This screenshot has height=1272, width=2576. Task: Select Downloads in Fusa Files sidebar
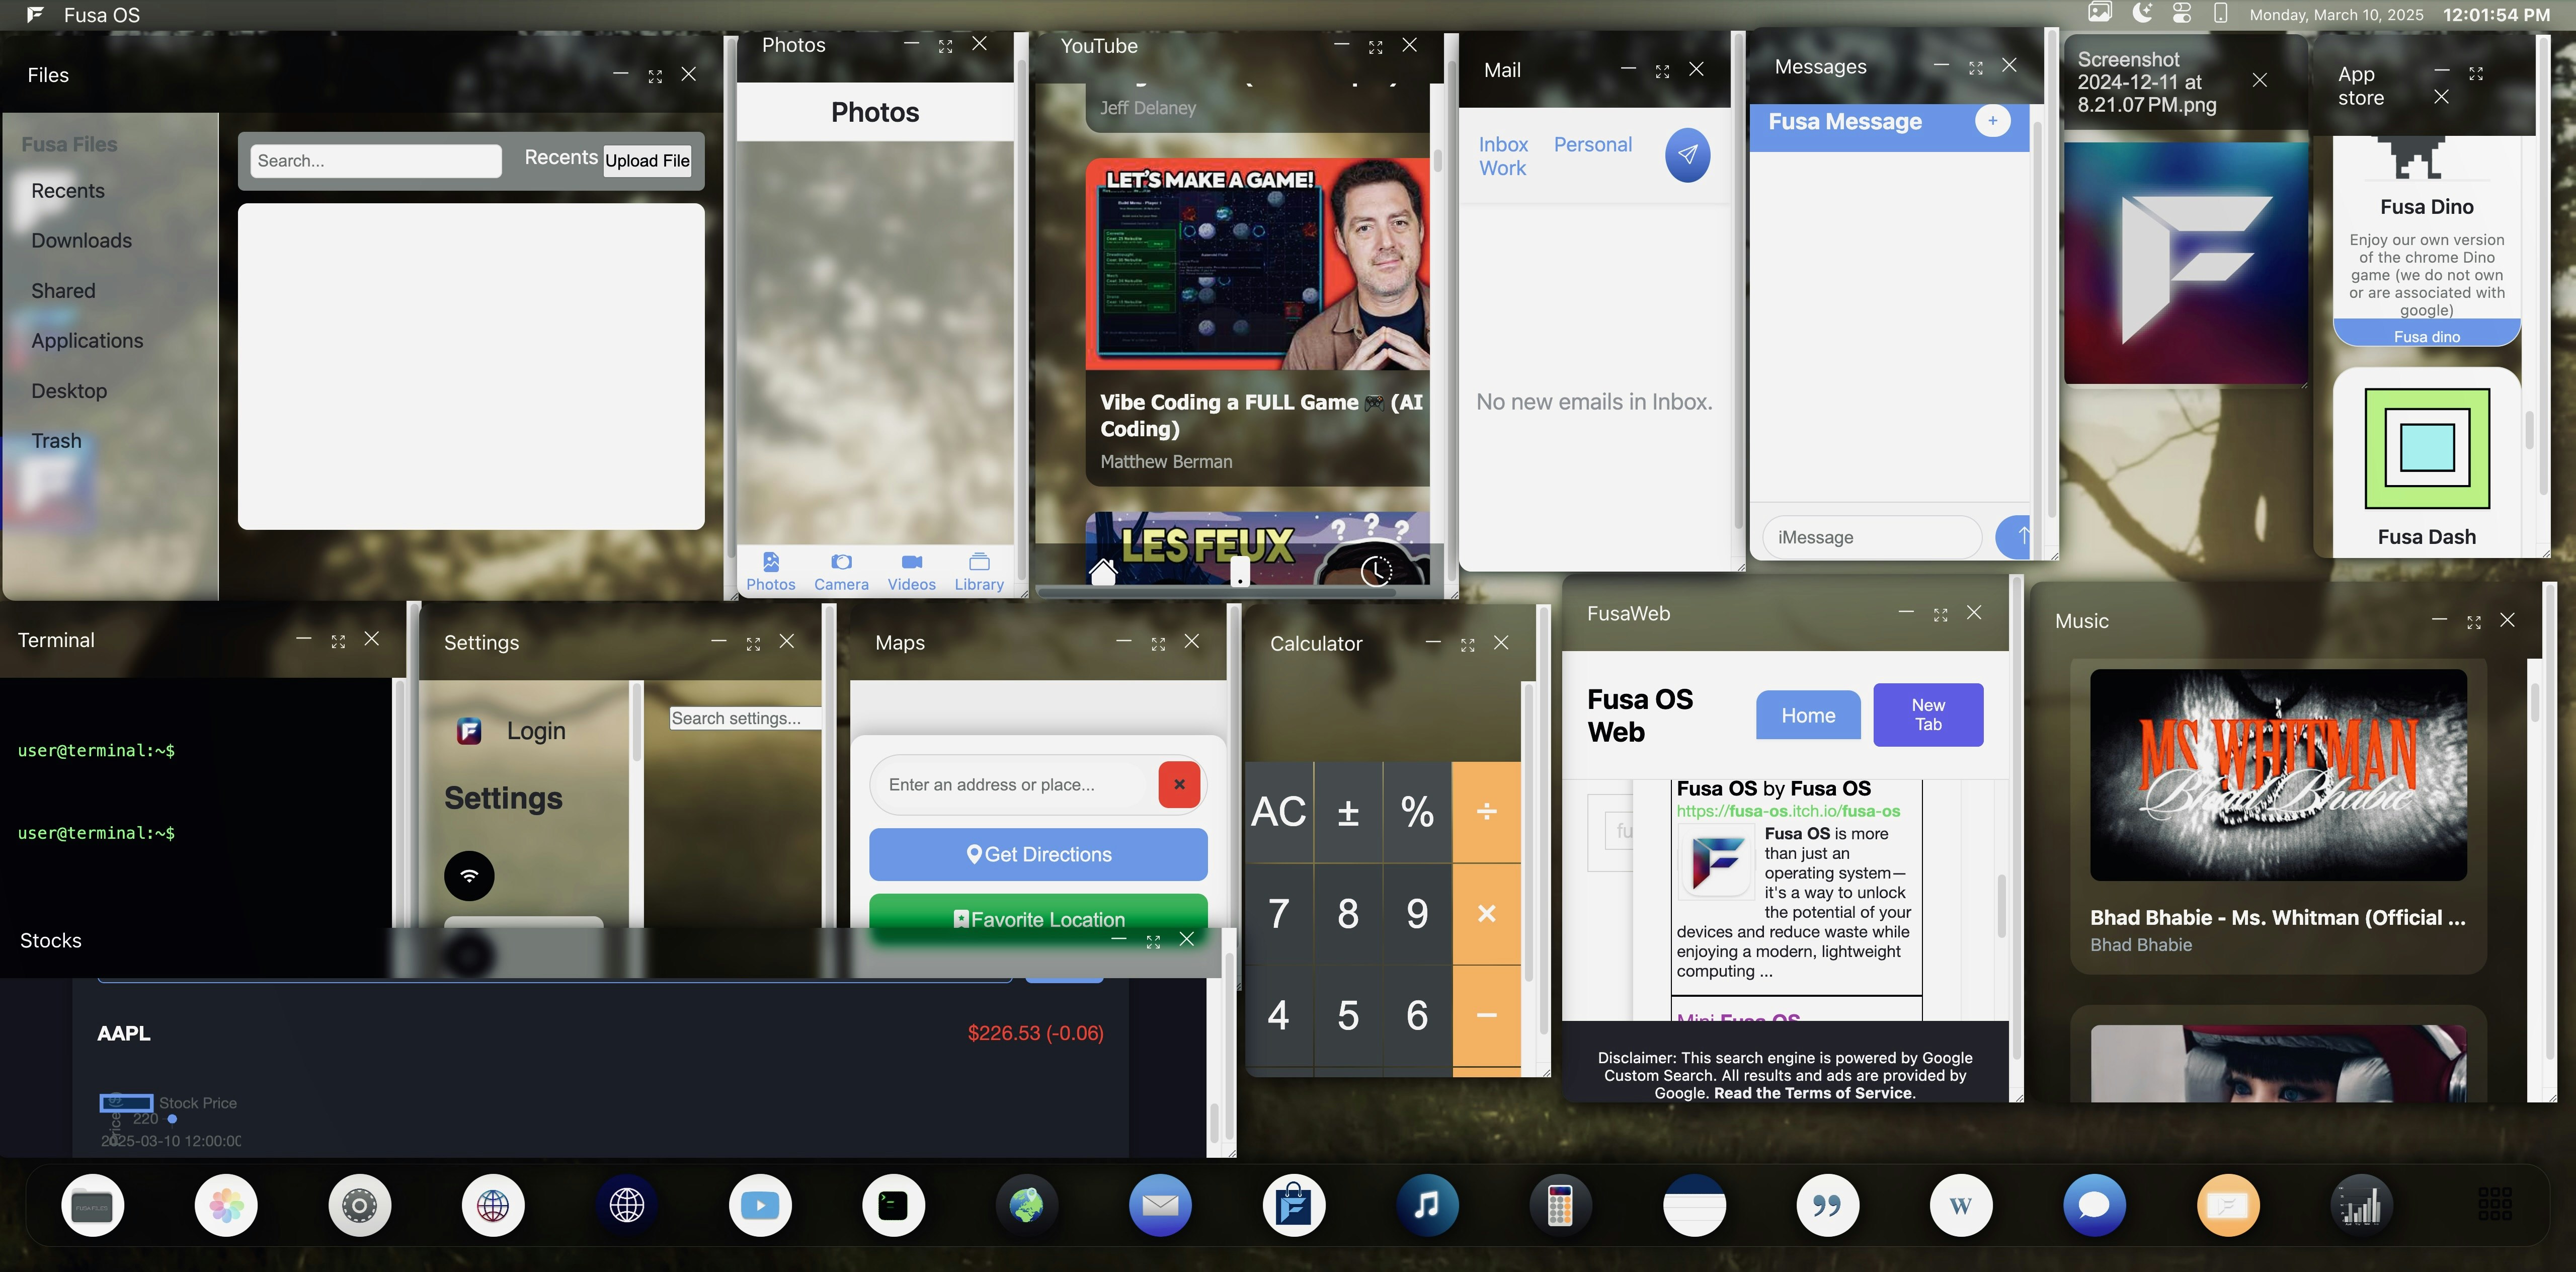82,241
